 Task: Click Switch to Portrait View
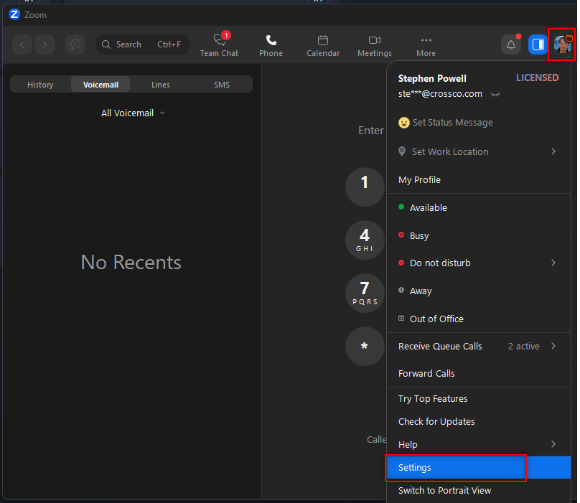click(479, 490)
